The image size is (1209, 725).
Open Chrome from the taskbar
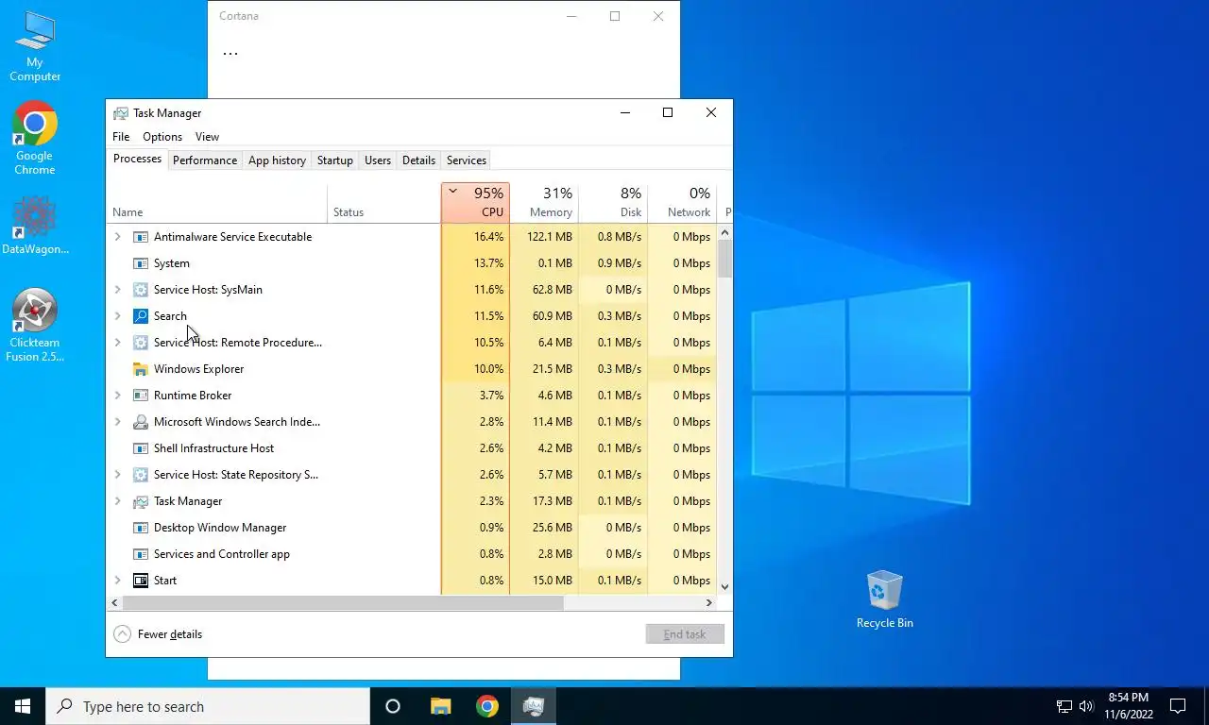487,706
